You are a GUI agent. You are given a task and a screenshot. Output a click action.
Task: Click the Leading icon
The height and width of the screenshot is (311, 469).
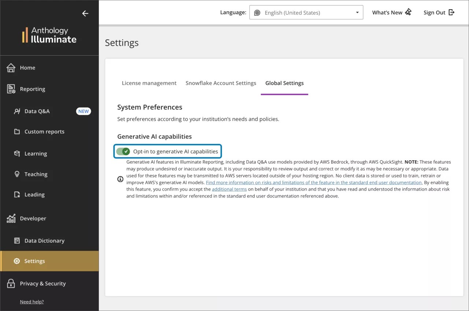pyautogui.click(x=17, y=194)
